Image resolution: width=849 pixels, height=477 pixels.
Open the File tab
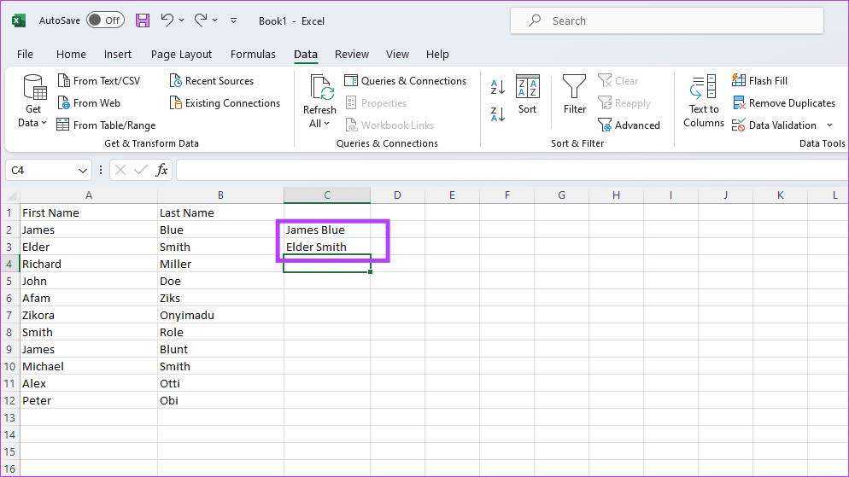pos(25,54)
